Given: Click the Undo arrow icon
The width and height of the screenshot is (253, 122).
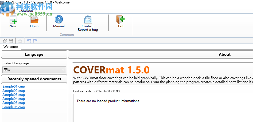Looking at the screenshot, I should click(x=29, y=41).
